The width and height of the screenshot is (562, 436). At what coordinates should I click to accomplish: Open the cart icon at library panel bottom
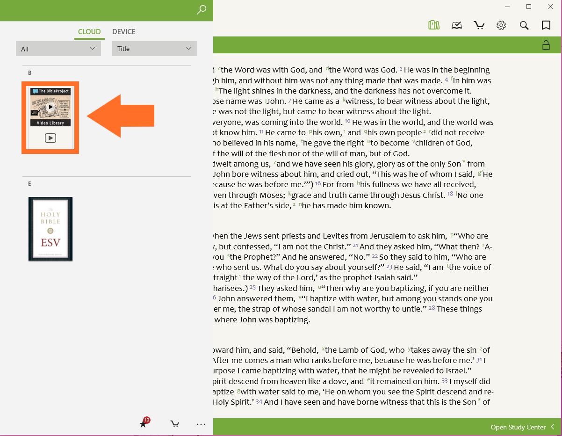coord(174,424)
